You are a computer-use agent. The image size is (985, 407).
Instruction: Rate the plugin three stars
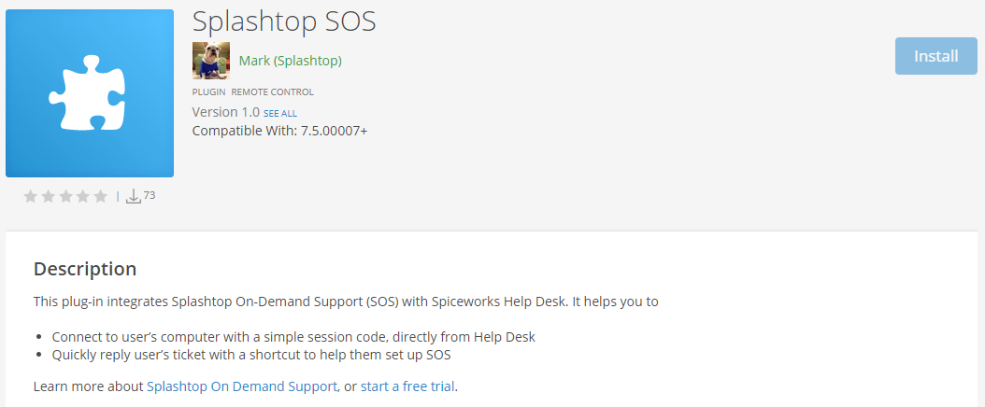click(65, 196)
